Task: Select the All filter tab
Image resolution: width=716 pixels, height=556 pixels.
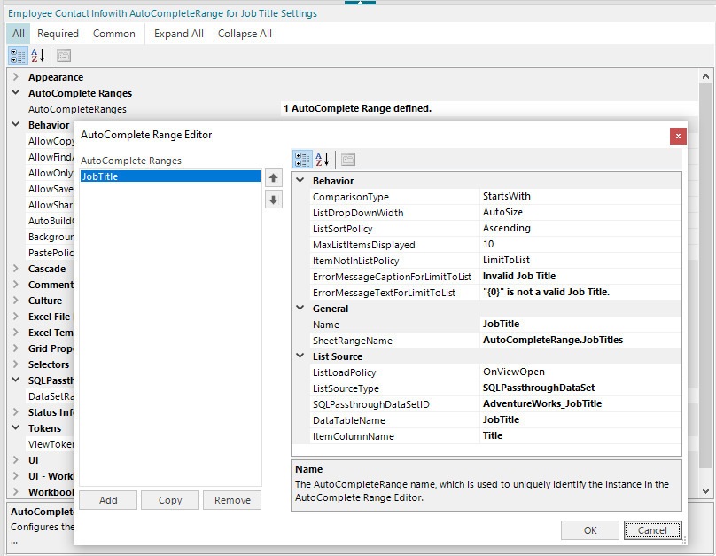Action: click(x=19, y=34)
